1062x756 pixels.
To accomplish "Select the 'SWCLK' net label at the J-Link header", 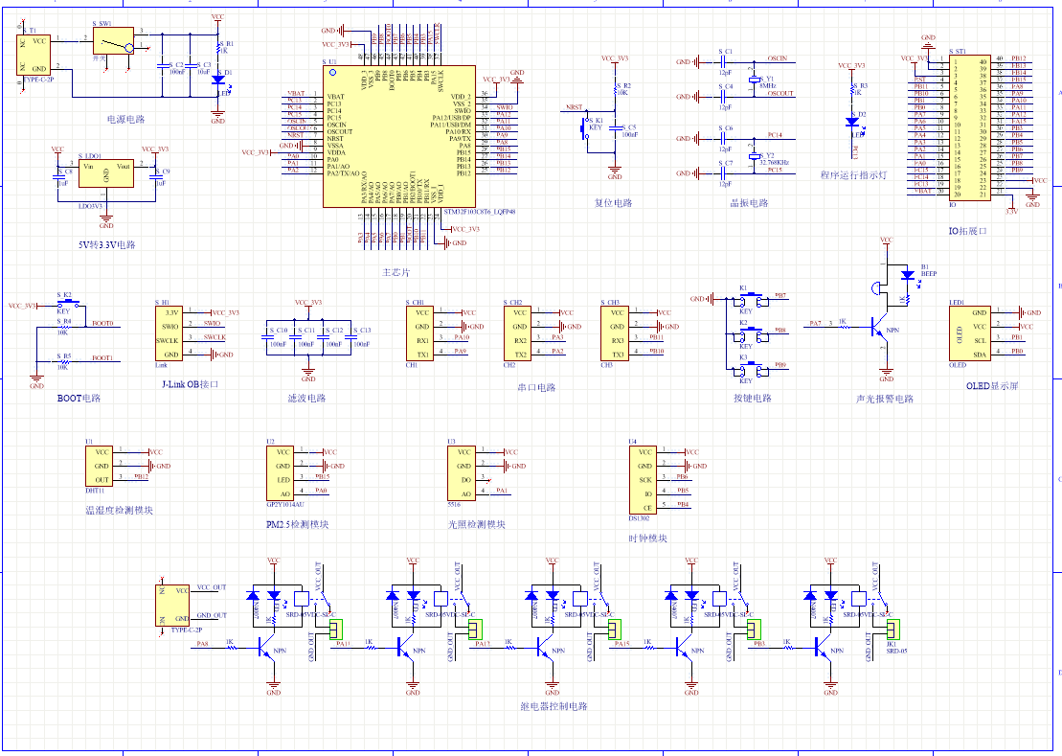I will pos(215,336).
